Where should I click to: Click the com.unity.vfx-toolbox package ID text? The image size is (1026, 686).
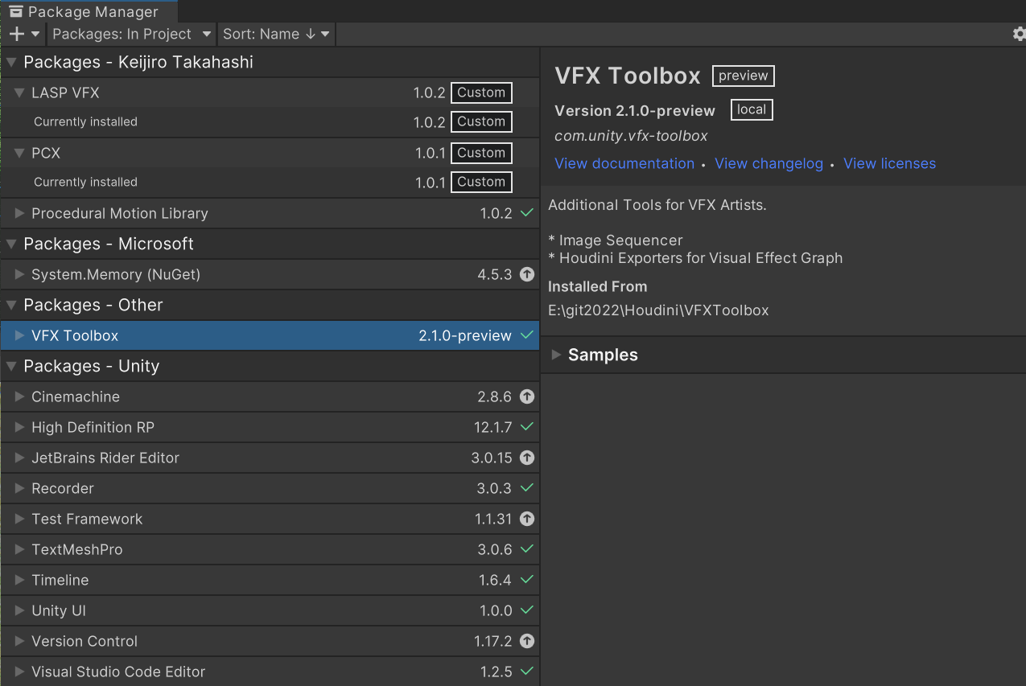(631, 136)
